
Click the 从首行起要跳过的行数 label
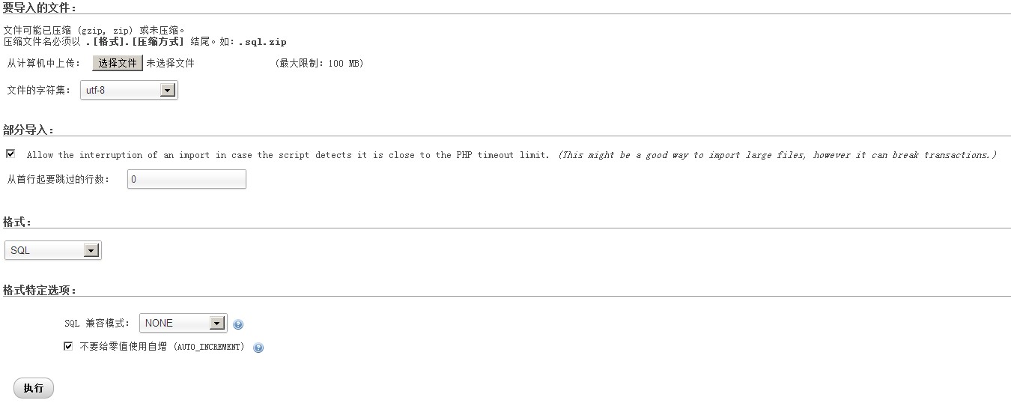[58, 180]
